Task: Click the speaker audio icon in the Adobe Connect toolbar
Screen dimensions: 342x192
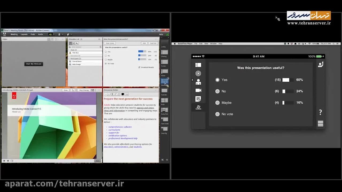Action: coord(50,34)
